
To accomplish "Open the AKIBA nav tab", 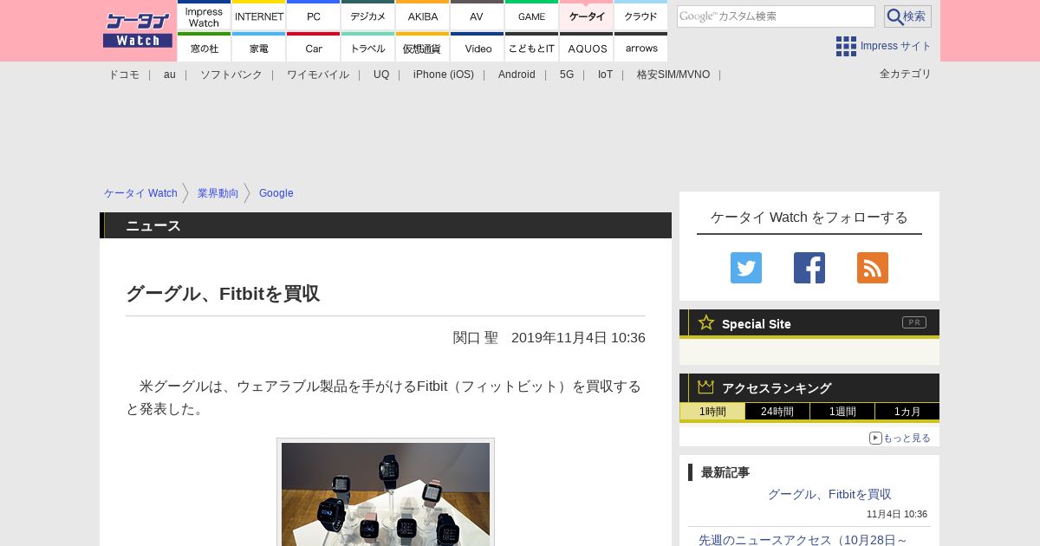I will (423, 16).
